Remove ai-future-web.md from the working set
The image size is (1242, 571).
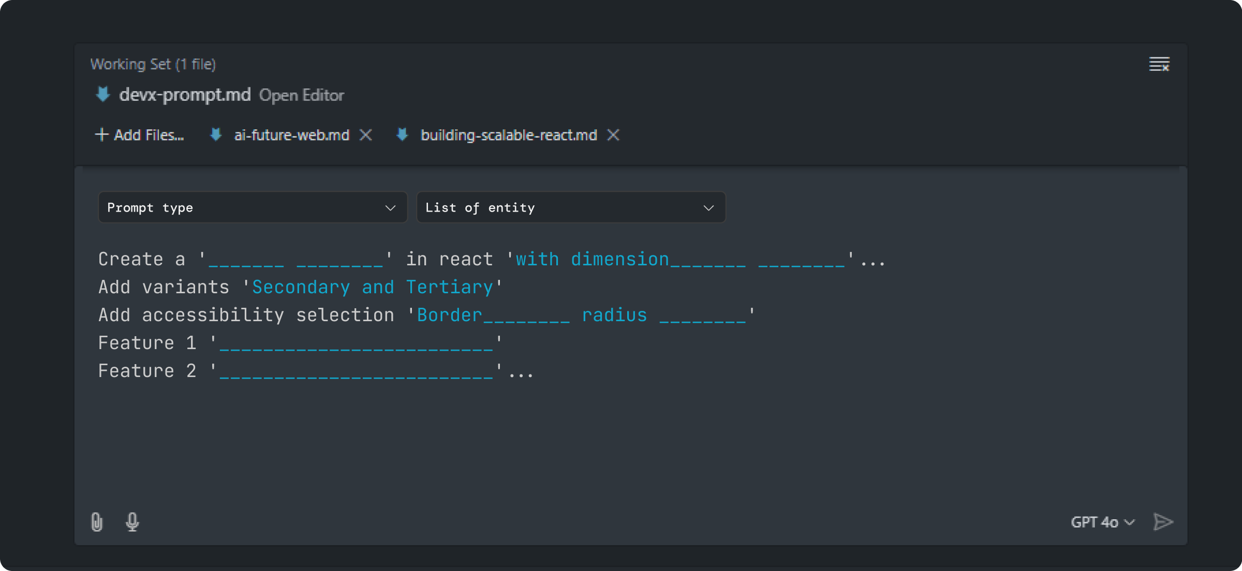pos(366,135)
